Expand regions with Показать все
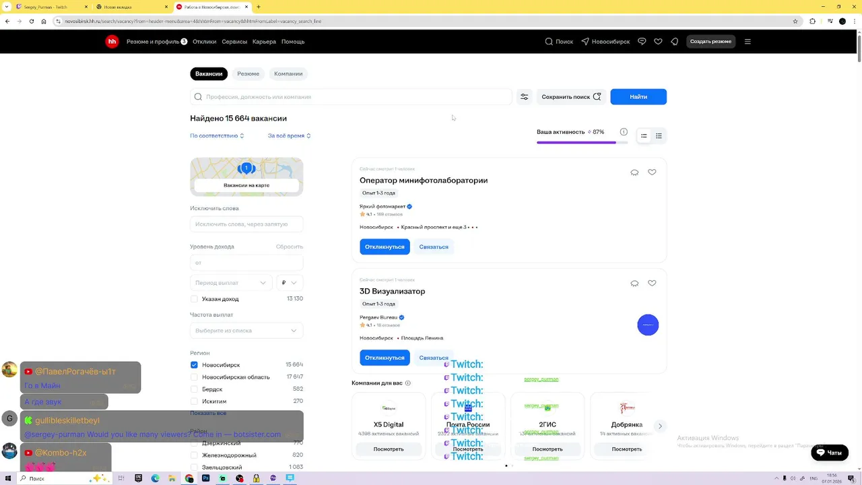 pyautogui.click(x=208, y=413)
